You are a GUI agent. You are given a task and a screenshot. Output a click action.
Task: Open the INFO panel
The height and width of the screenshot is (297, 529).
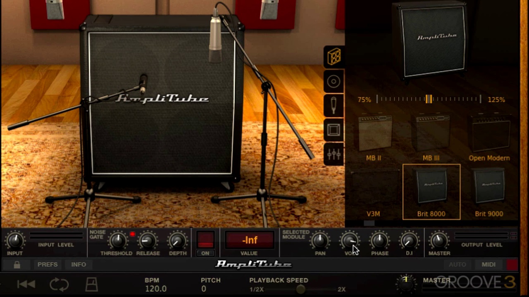click(79, 264)
